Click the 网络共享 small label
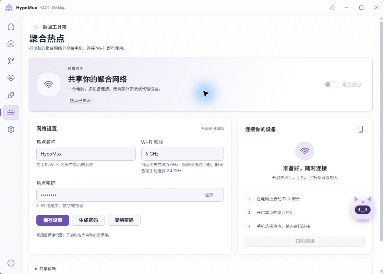This screenshot has height=274, width=384. (75, 68)
